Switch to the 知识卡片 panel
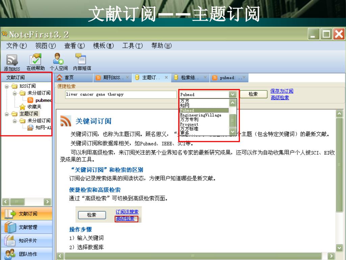346x260 pixels. (x=27, y=241)
